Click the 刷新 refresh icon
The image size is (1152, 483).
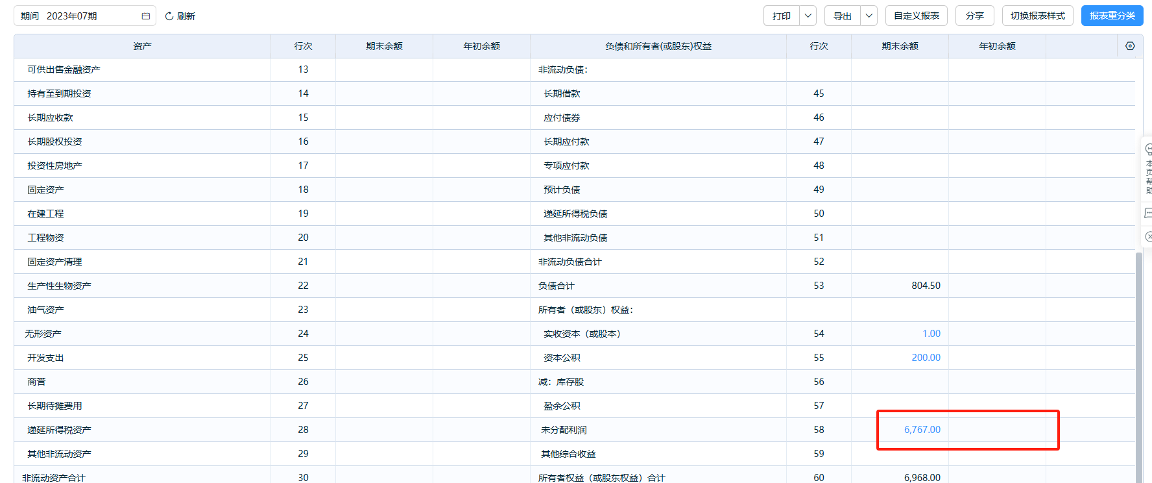tap(169, 16)
